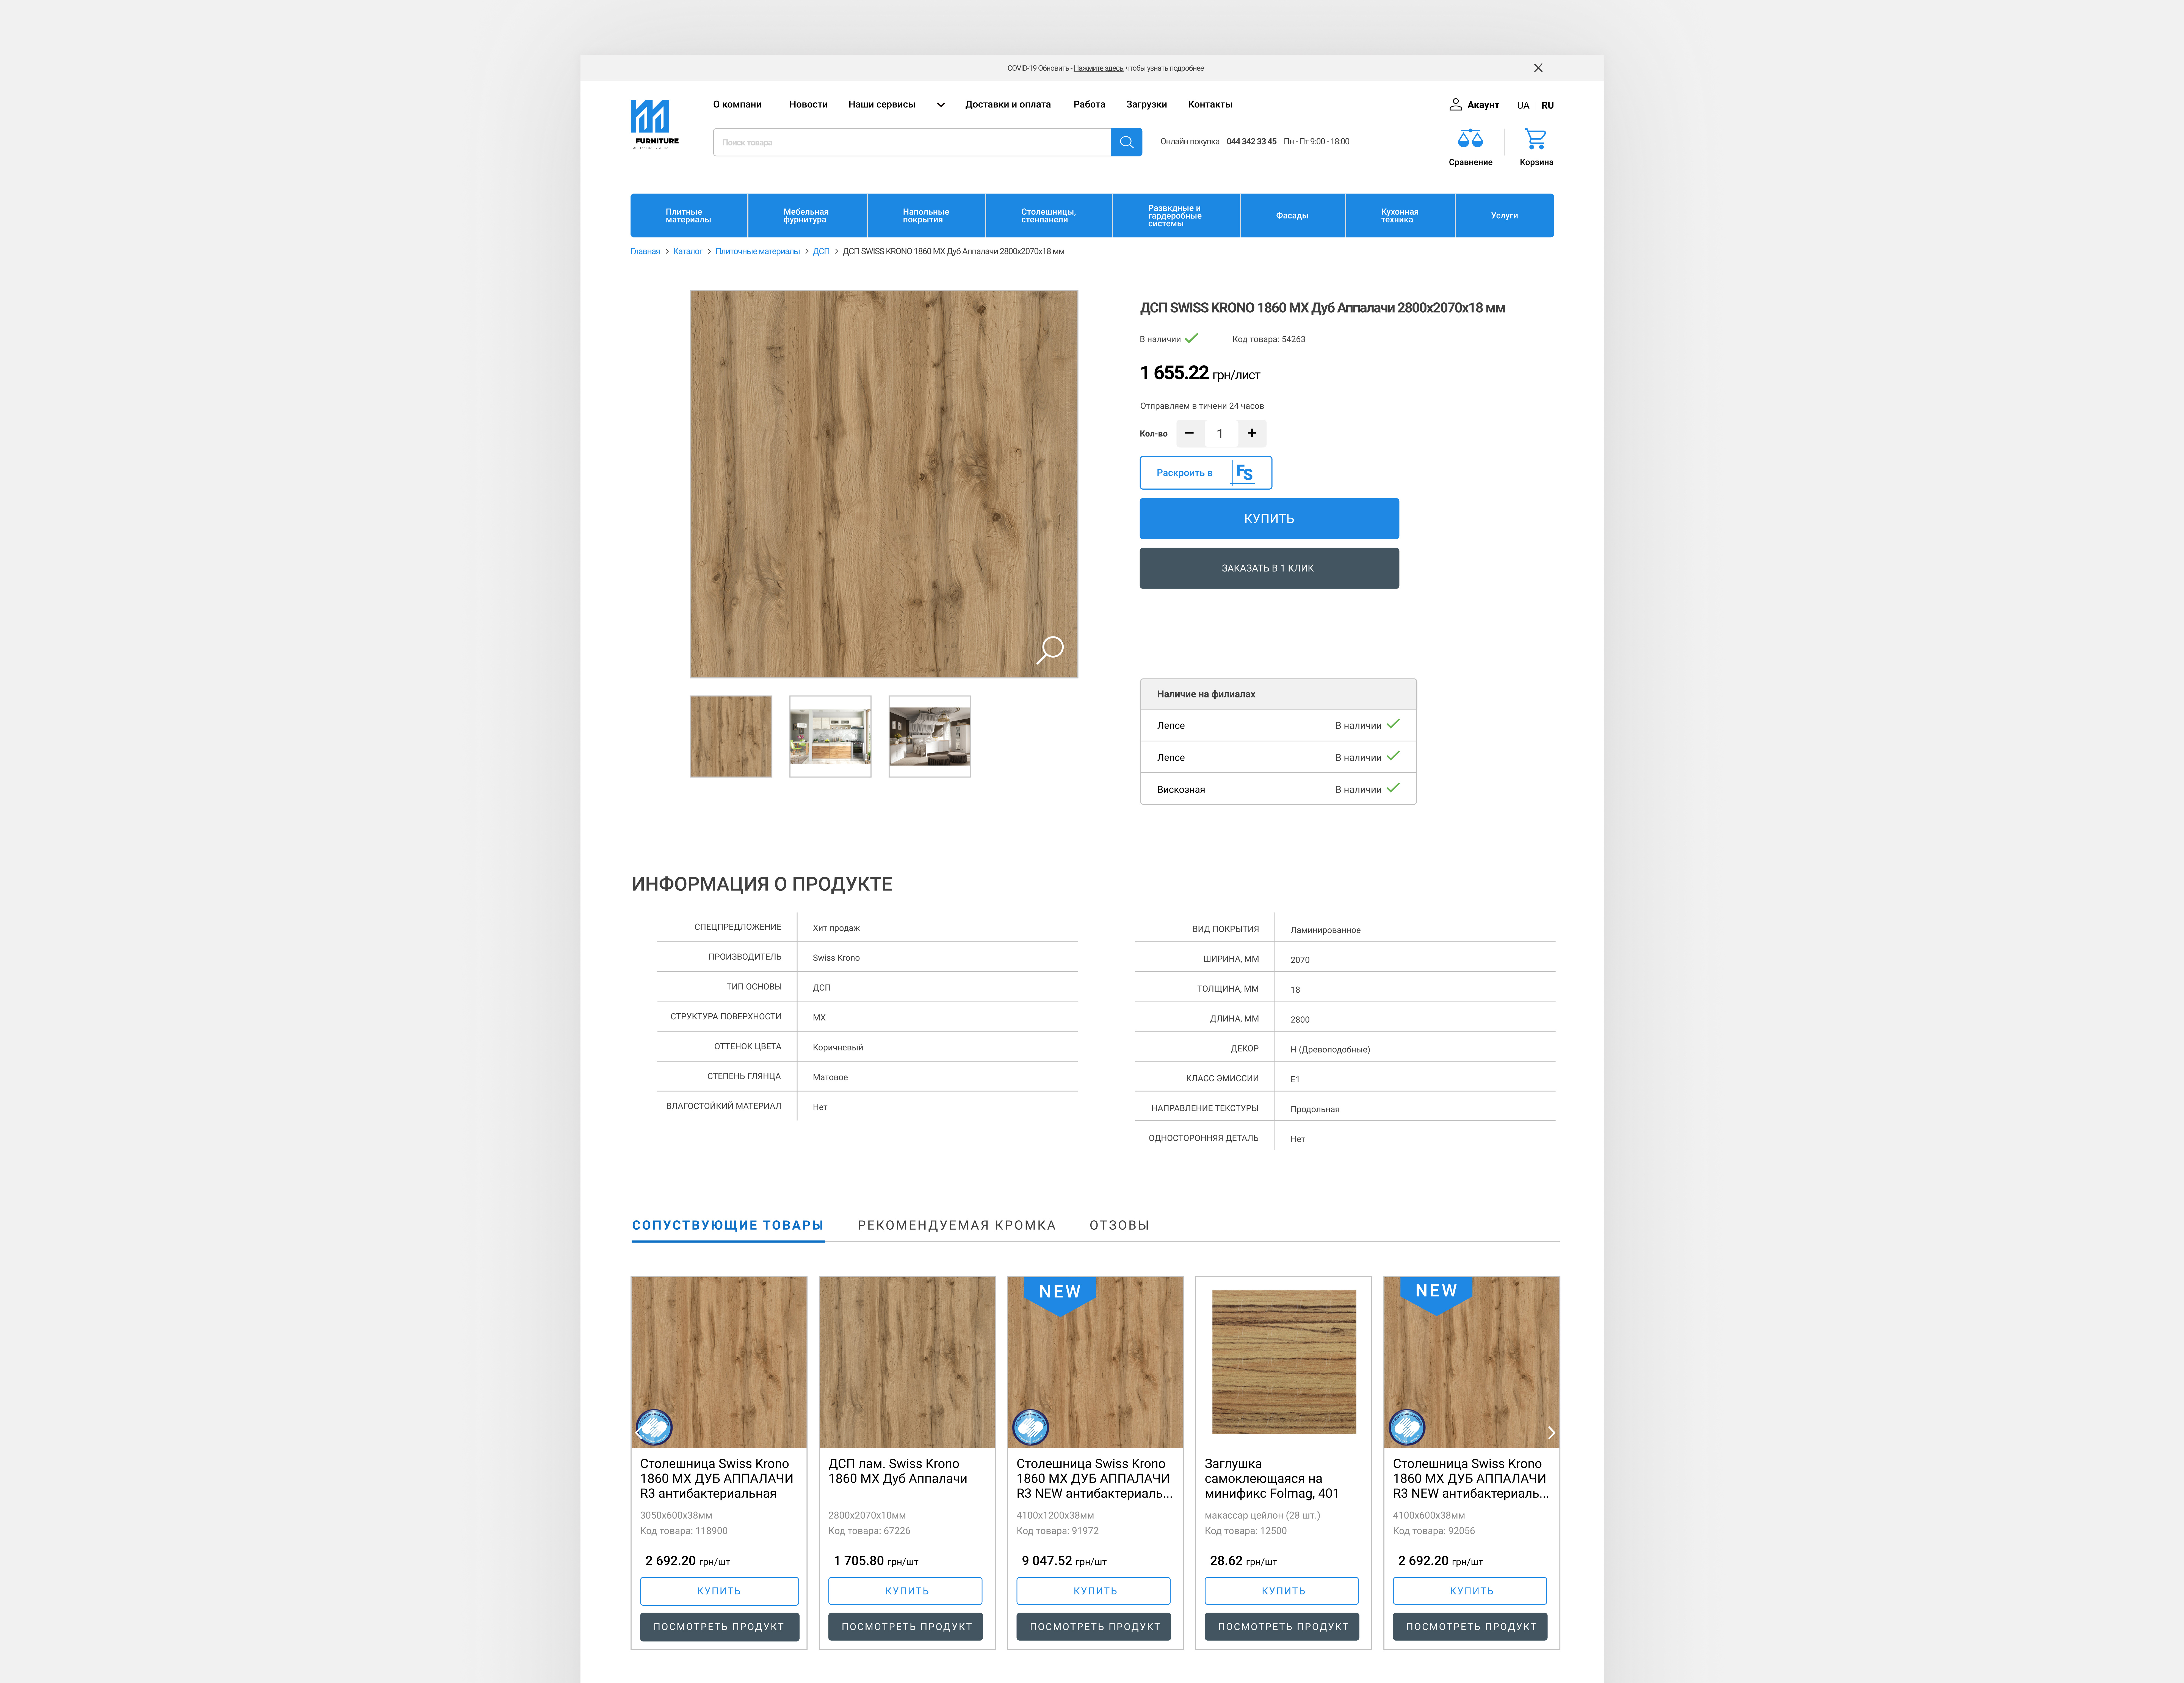Open Загрузки menu item

[x=1146, y=104]
